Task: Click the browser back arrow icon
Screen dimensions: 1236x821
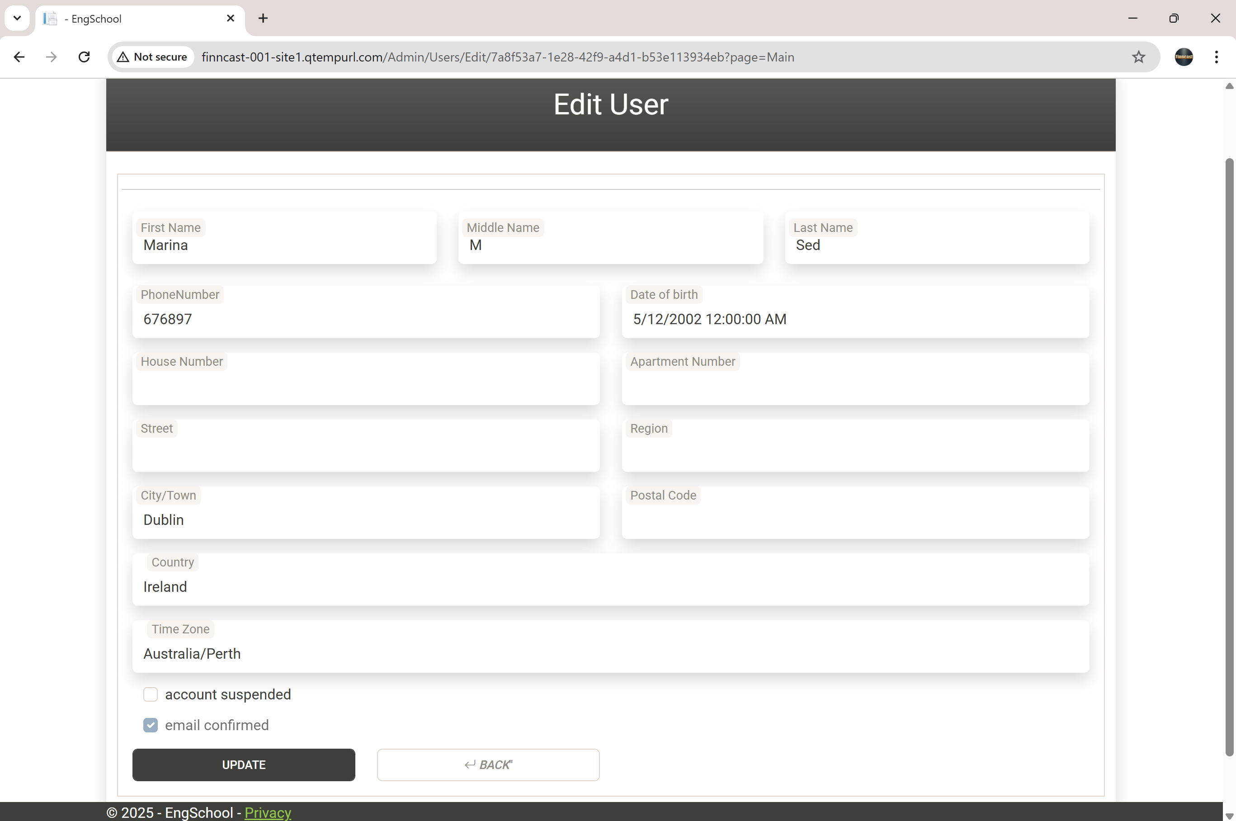Action: 19,57
